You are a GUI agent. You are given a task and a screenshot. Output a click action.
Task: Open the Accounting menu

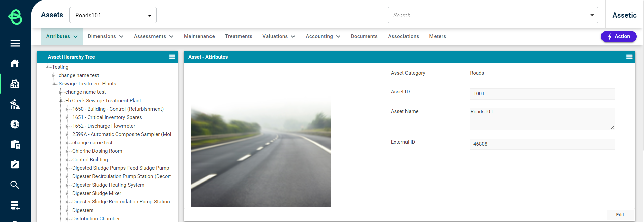(x=323, y=36)
